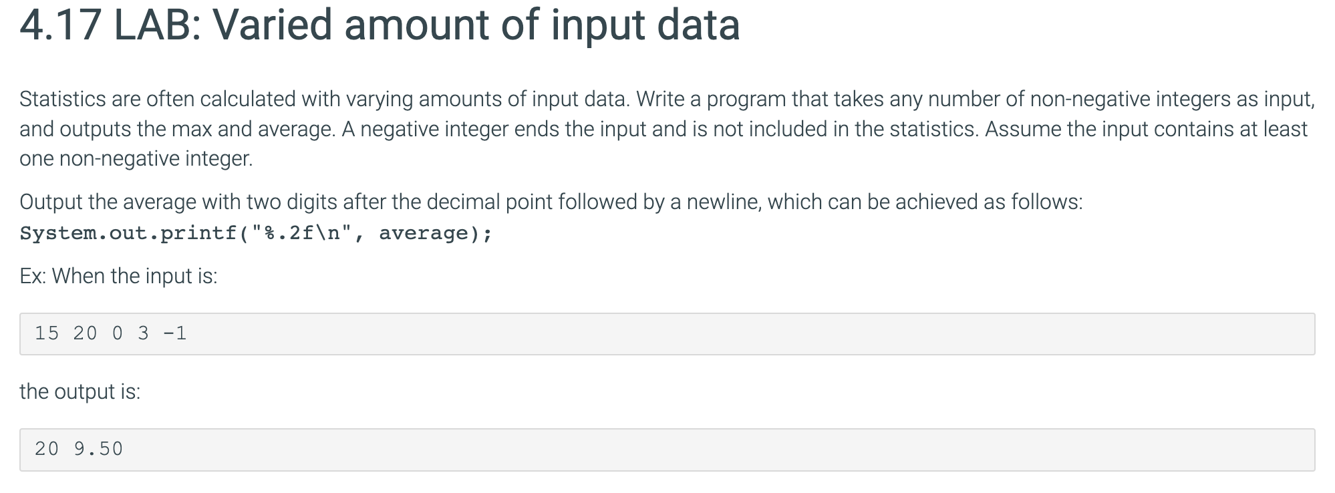
Task: Click the word "Statistics" starting the paragraph
Action: tap(62, 99)
